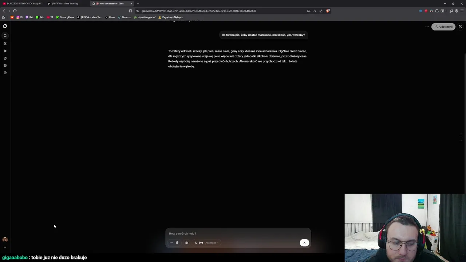Image resolution: width=466 pixels, height=262 pixels.
Task: Open the Kick bookmark
Action: (40, 17)
